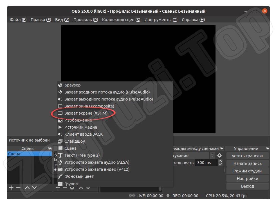This screenshot has width=276, height=205.
Task: Click picture icon beside Изображение
Action: point(60,120)
